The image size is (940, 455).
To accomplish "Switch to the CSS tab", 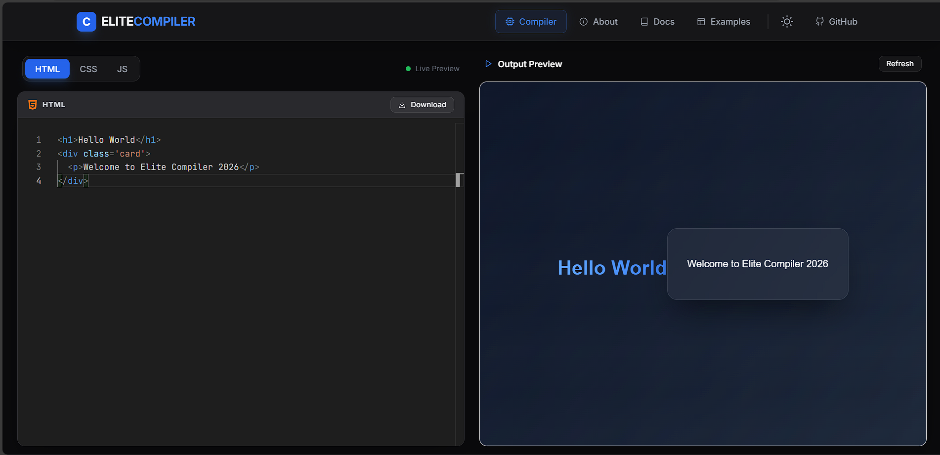I will click(88, 69).
